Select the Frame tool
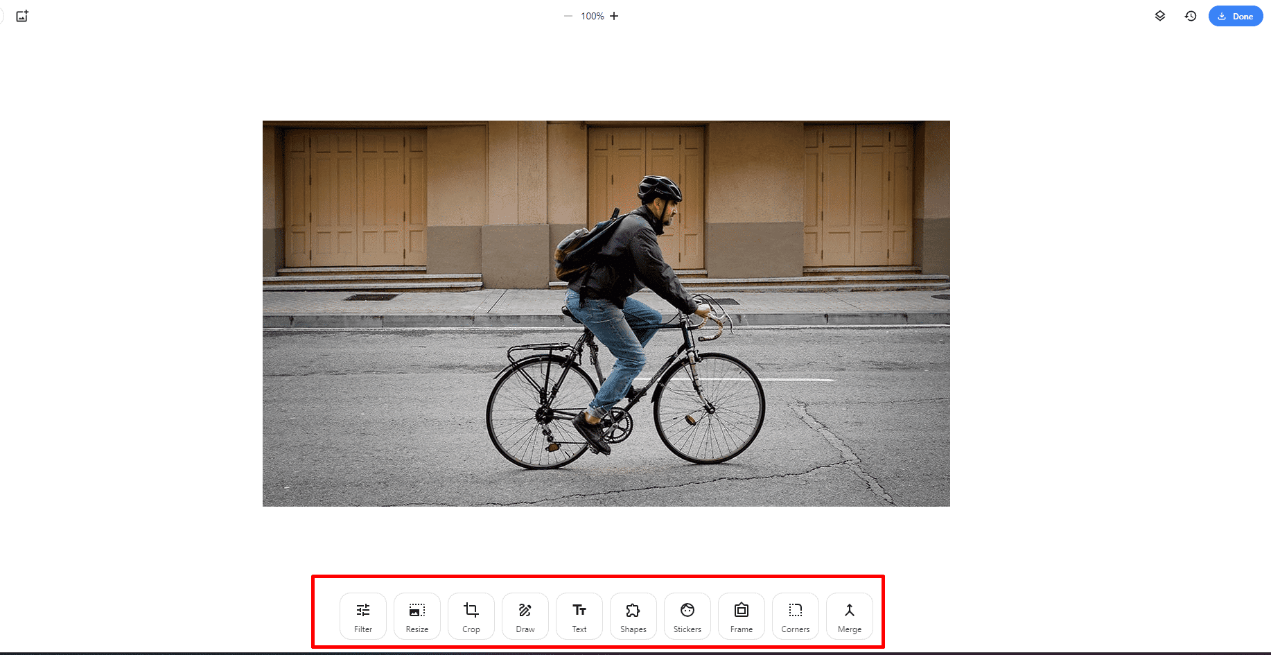Image resolution: width=1271 pixels, height=655 pixels. pos(742,615)
